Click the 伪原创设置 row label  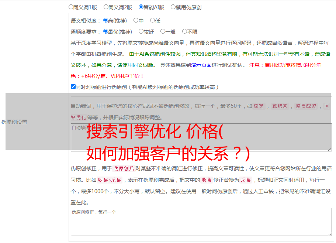(x=14, y=122)
